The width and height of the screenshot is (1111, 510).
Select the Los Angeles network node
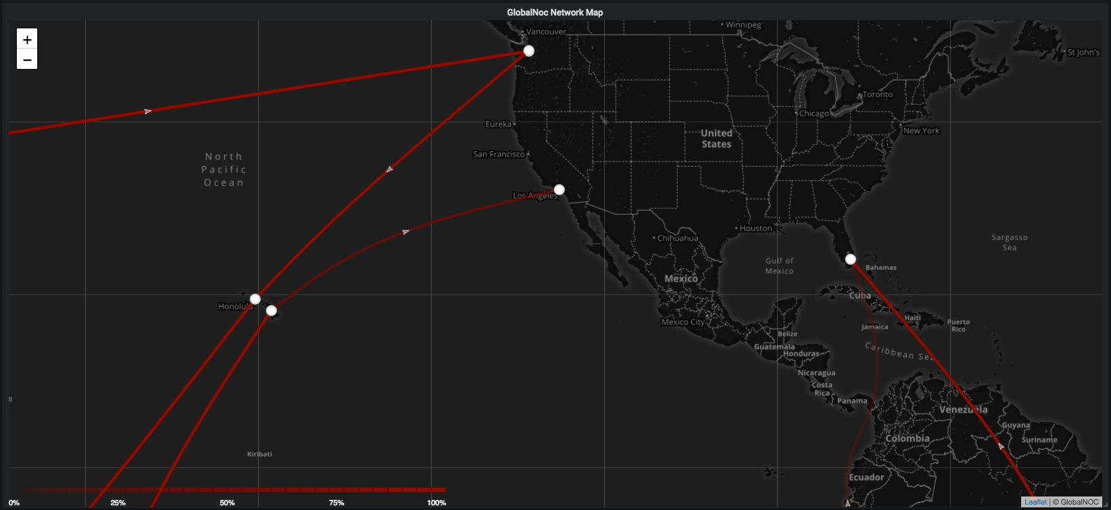tap(559, 189)
